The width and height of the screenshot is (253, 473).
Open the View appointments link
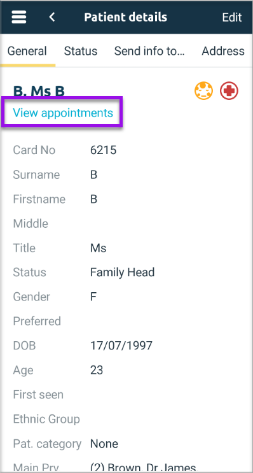(x=63, y=113)
